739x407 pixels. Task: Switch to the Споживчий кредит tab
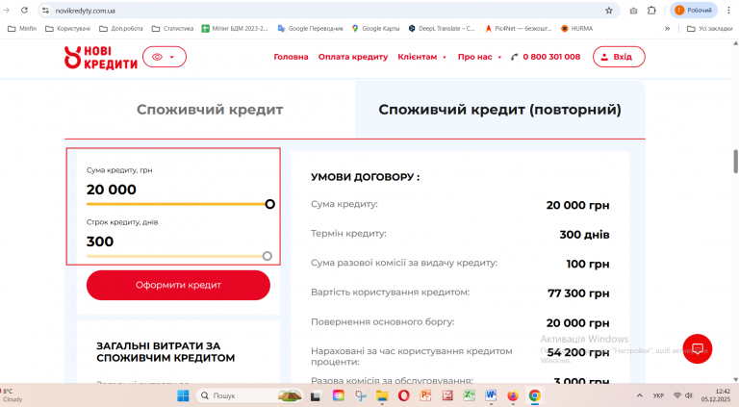[x=210, y=110]
